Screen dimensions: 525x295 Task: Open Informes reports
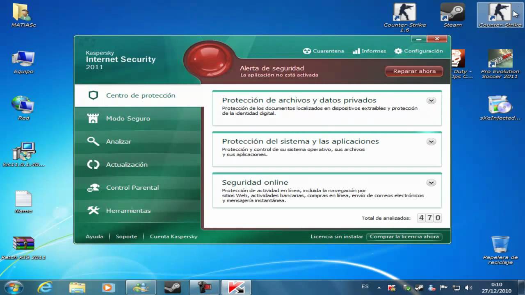pyautogui.click(x=369, y=51)
